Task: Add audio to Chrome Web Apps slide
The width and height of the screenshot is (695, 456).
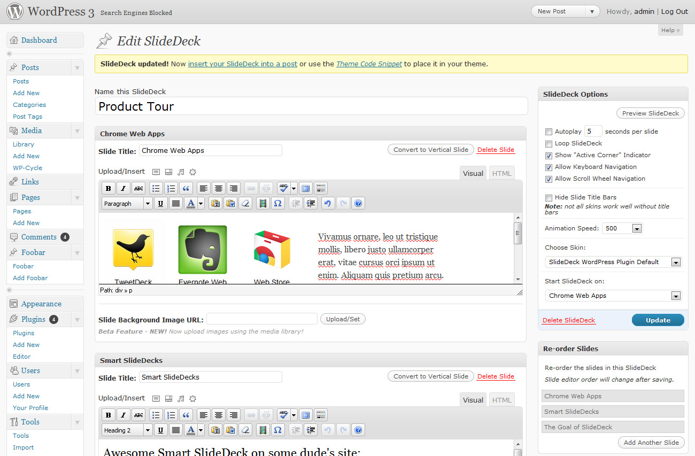Action: 181,172
